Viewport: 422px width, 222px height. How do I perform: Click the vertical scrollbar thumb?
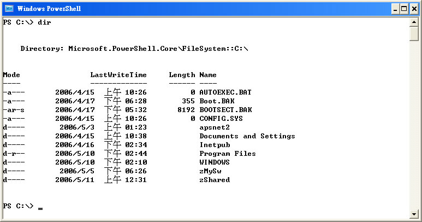(x=414, y=33)
